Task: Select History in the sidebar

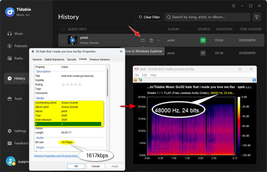Action: tap(16, 78)
